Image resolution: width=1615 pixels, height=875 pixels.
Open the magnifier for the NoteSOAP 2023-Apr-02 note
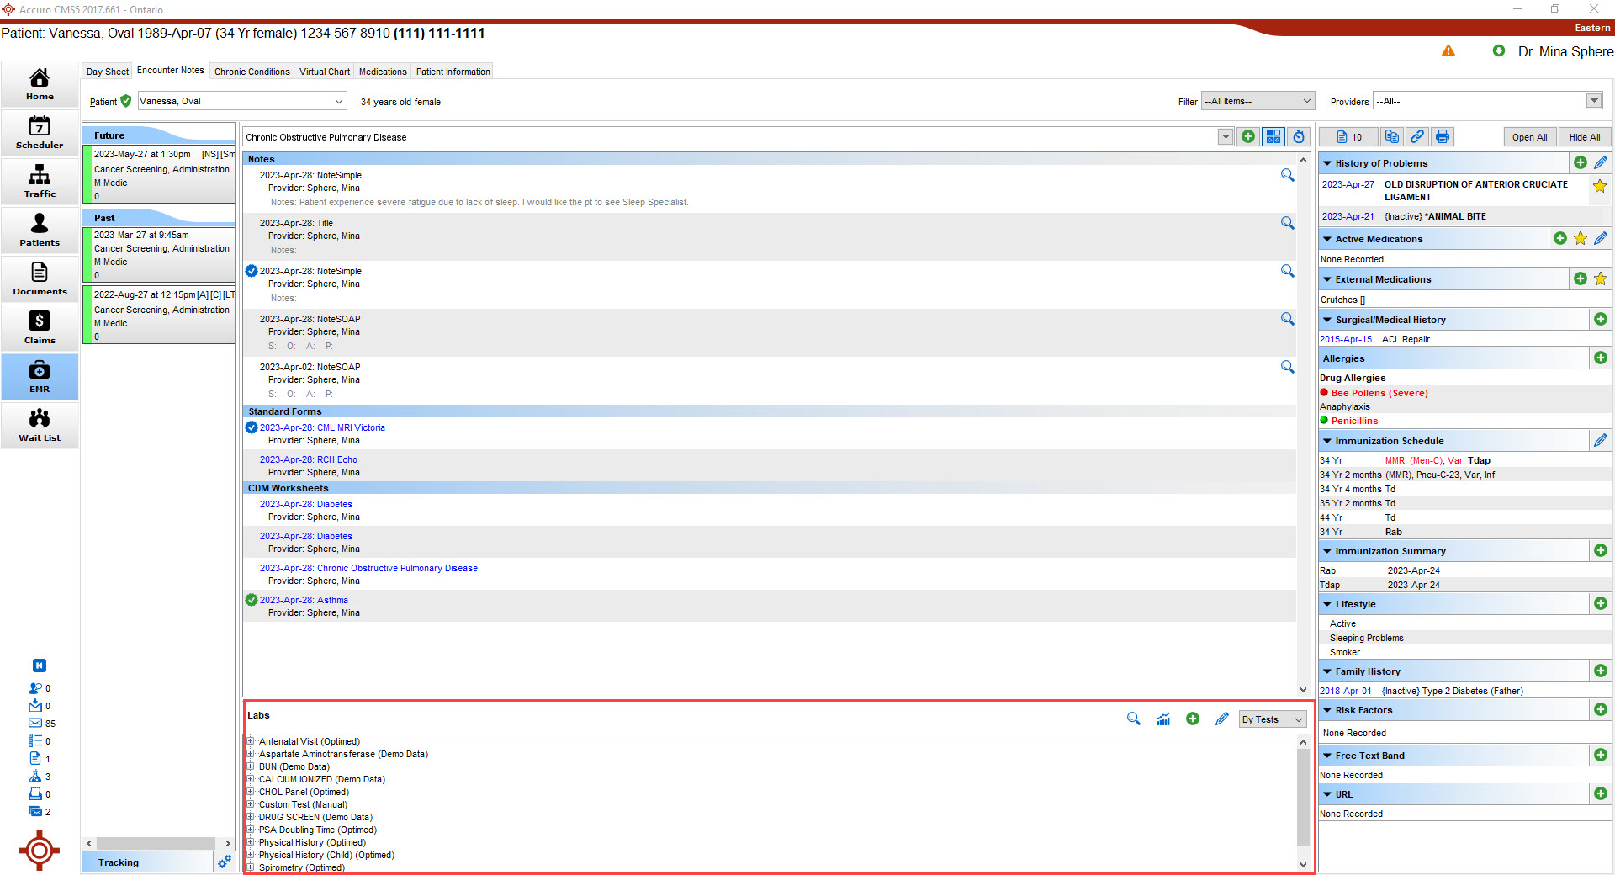click(x=1287, y=367)
